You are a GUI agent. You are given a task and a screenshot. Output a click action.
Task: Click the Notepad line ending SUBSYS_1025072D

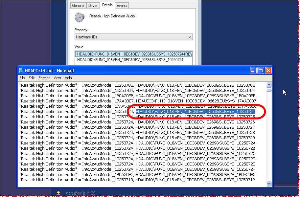coord(137,159)
